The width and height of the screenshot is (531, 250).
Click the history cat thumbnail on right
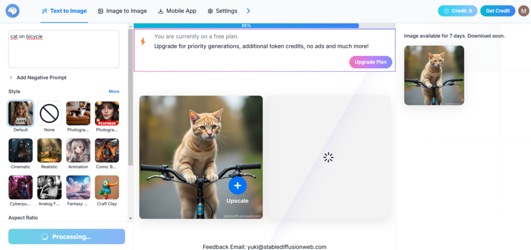pyautogui.click(x=434, y=76)
